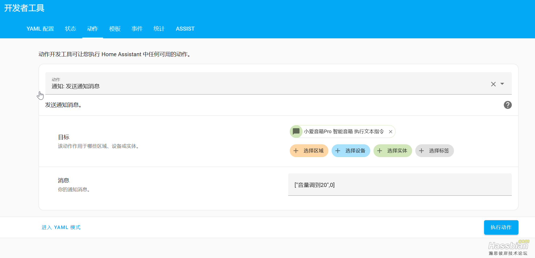This screenshot has height=258, width=535.
Task: Click the entity chip 小爱音箱Pro 智能音箱 执行文本指令
Action: coord(343,132)
